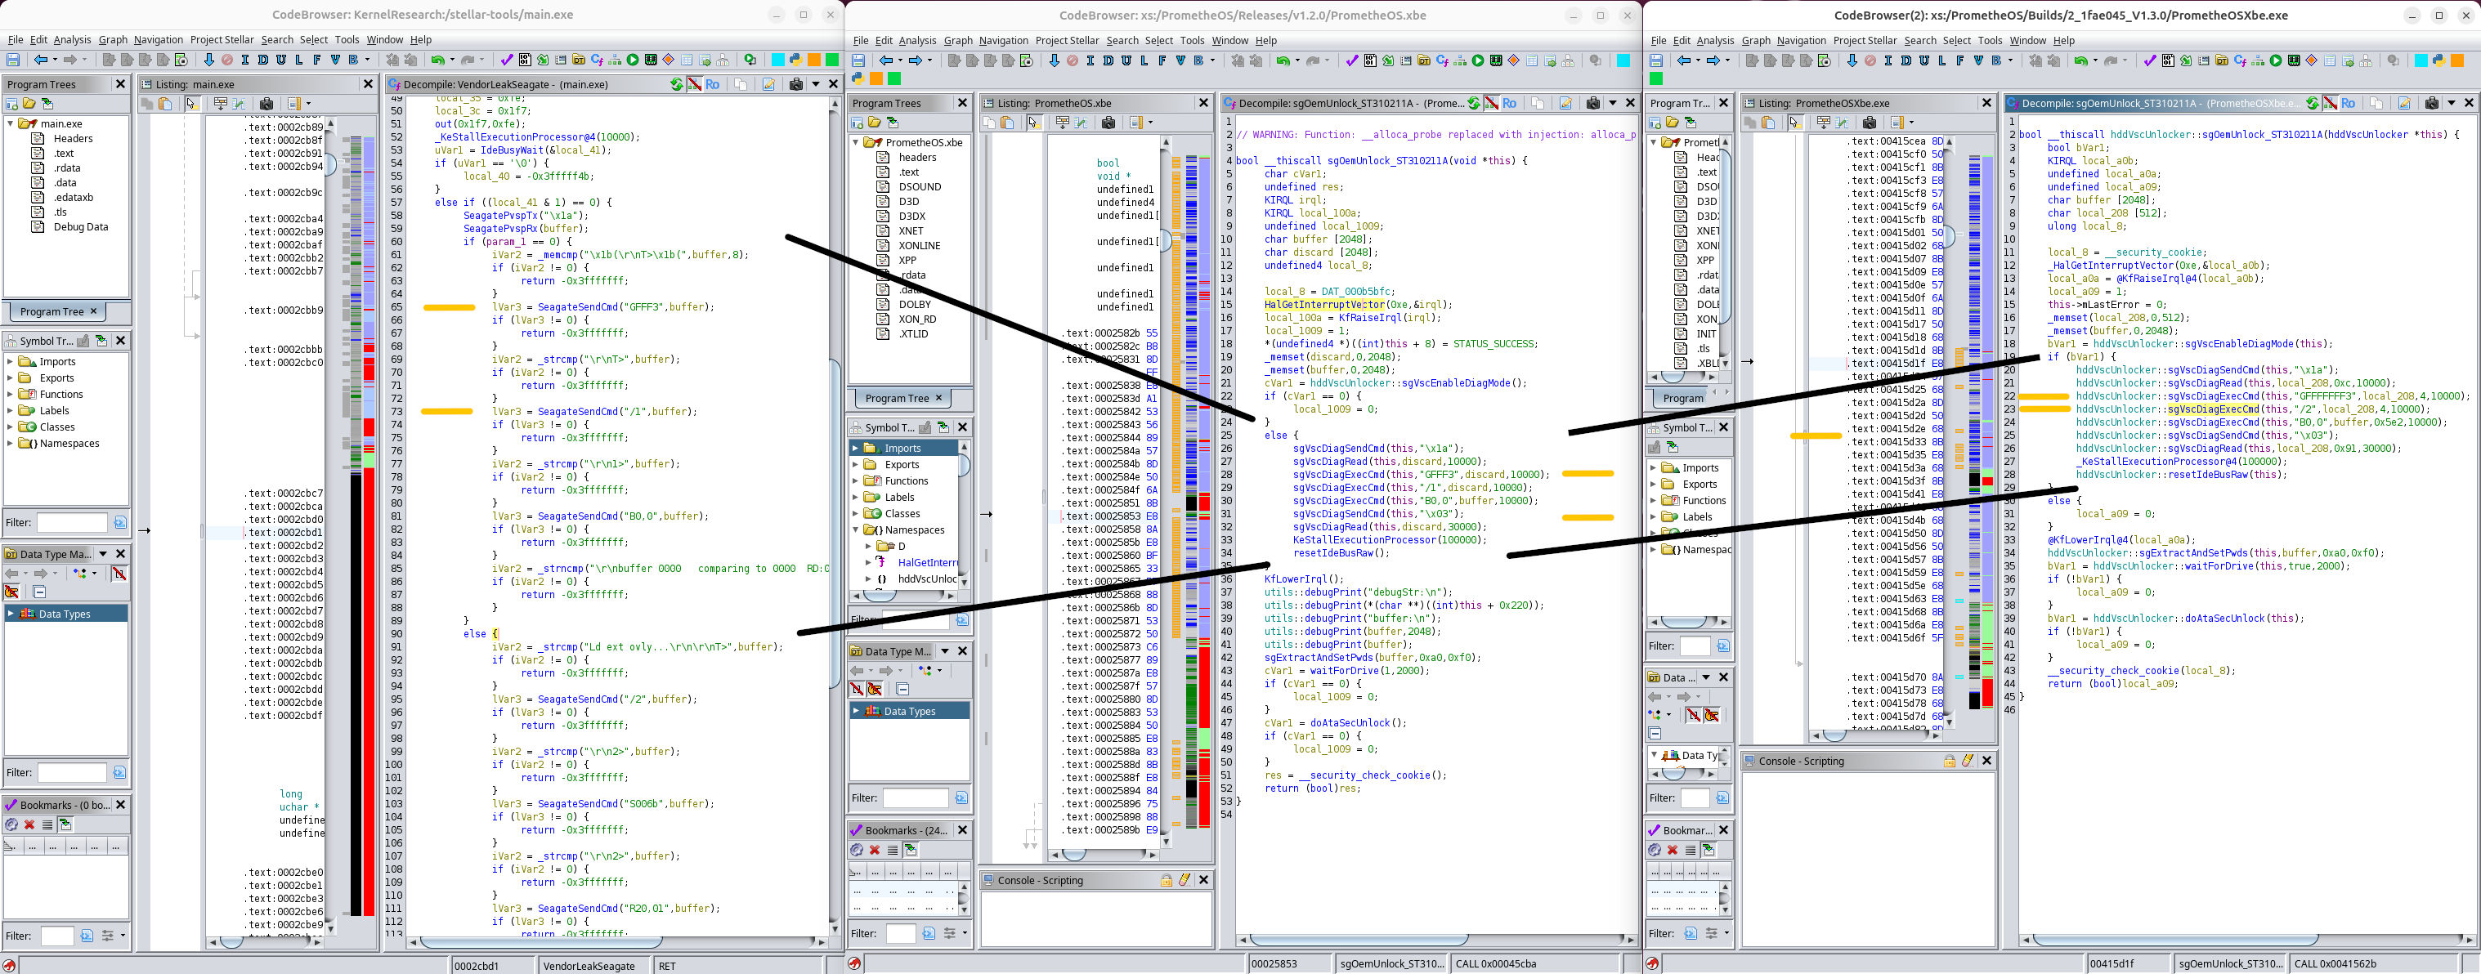Click camera snapshot icon in PrometheOS.xbe Decompile panel
This screenshot has height=974, width=2481.
[1593, 103]
